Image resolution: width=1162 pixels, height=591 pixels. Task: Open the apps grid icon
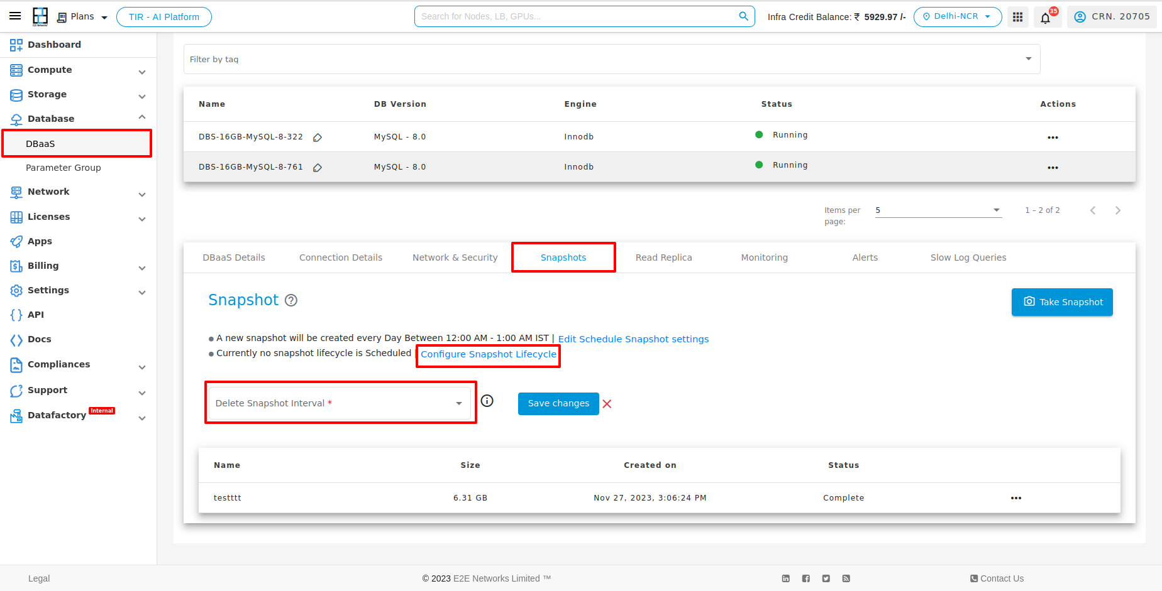[x=1017, y=17]
